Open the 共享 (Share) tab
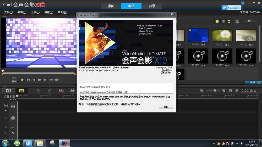This screenshot has height=147, width=262. 152,6
